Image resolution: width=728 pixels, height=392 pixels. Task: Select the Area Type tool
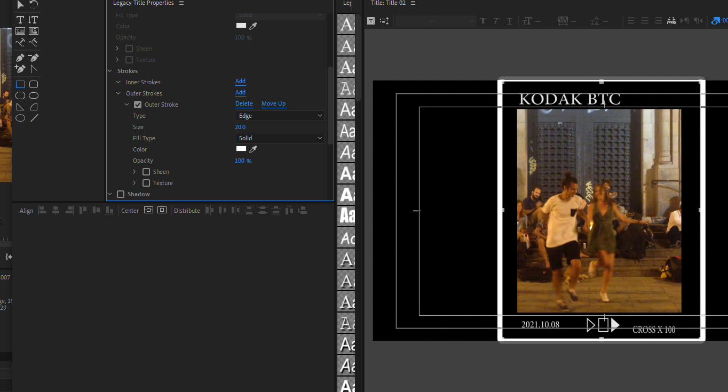pos(20,31)
